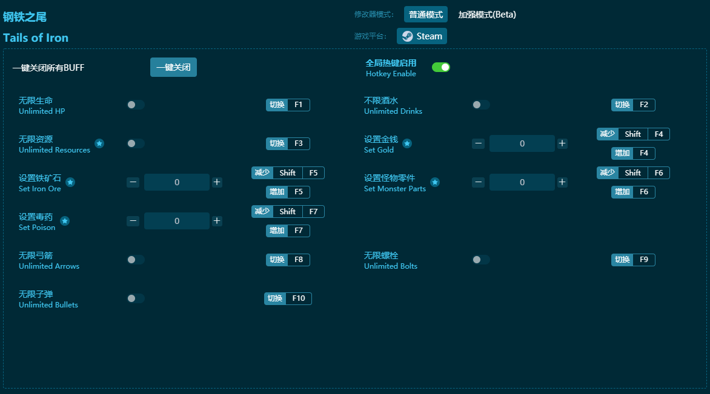Select the Steam platform button
This screenshot has width=710, height=394.
[x=422, y=36]
